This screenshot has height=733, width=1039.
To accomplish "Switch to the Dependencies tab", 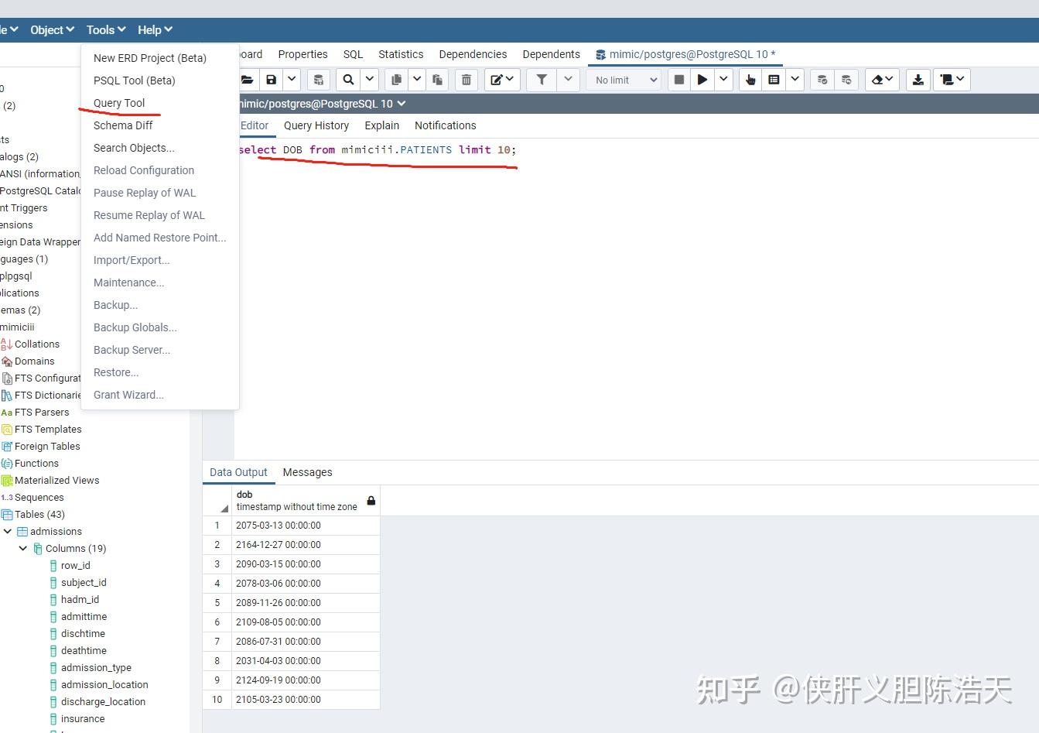I will [x=473, y=54].
